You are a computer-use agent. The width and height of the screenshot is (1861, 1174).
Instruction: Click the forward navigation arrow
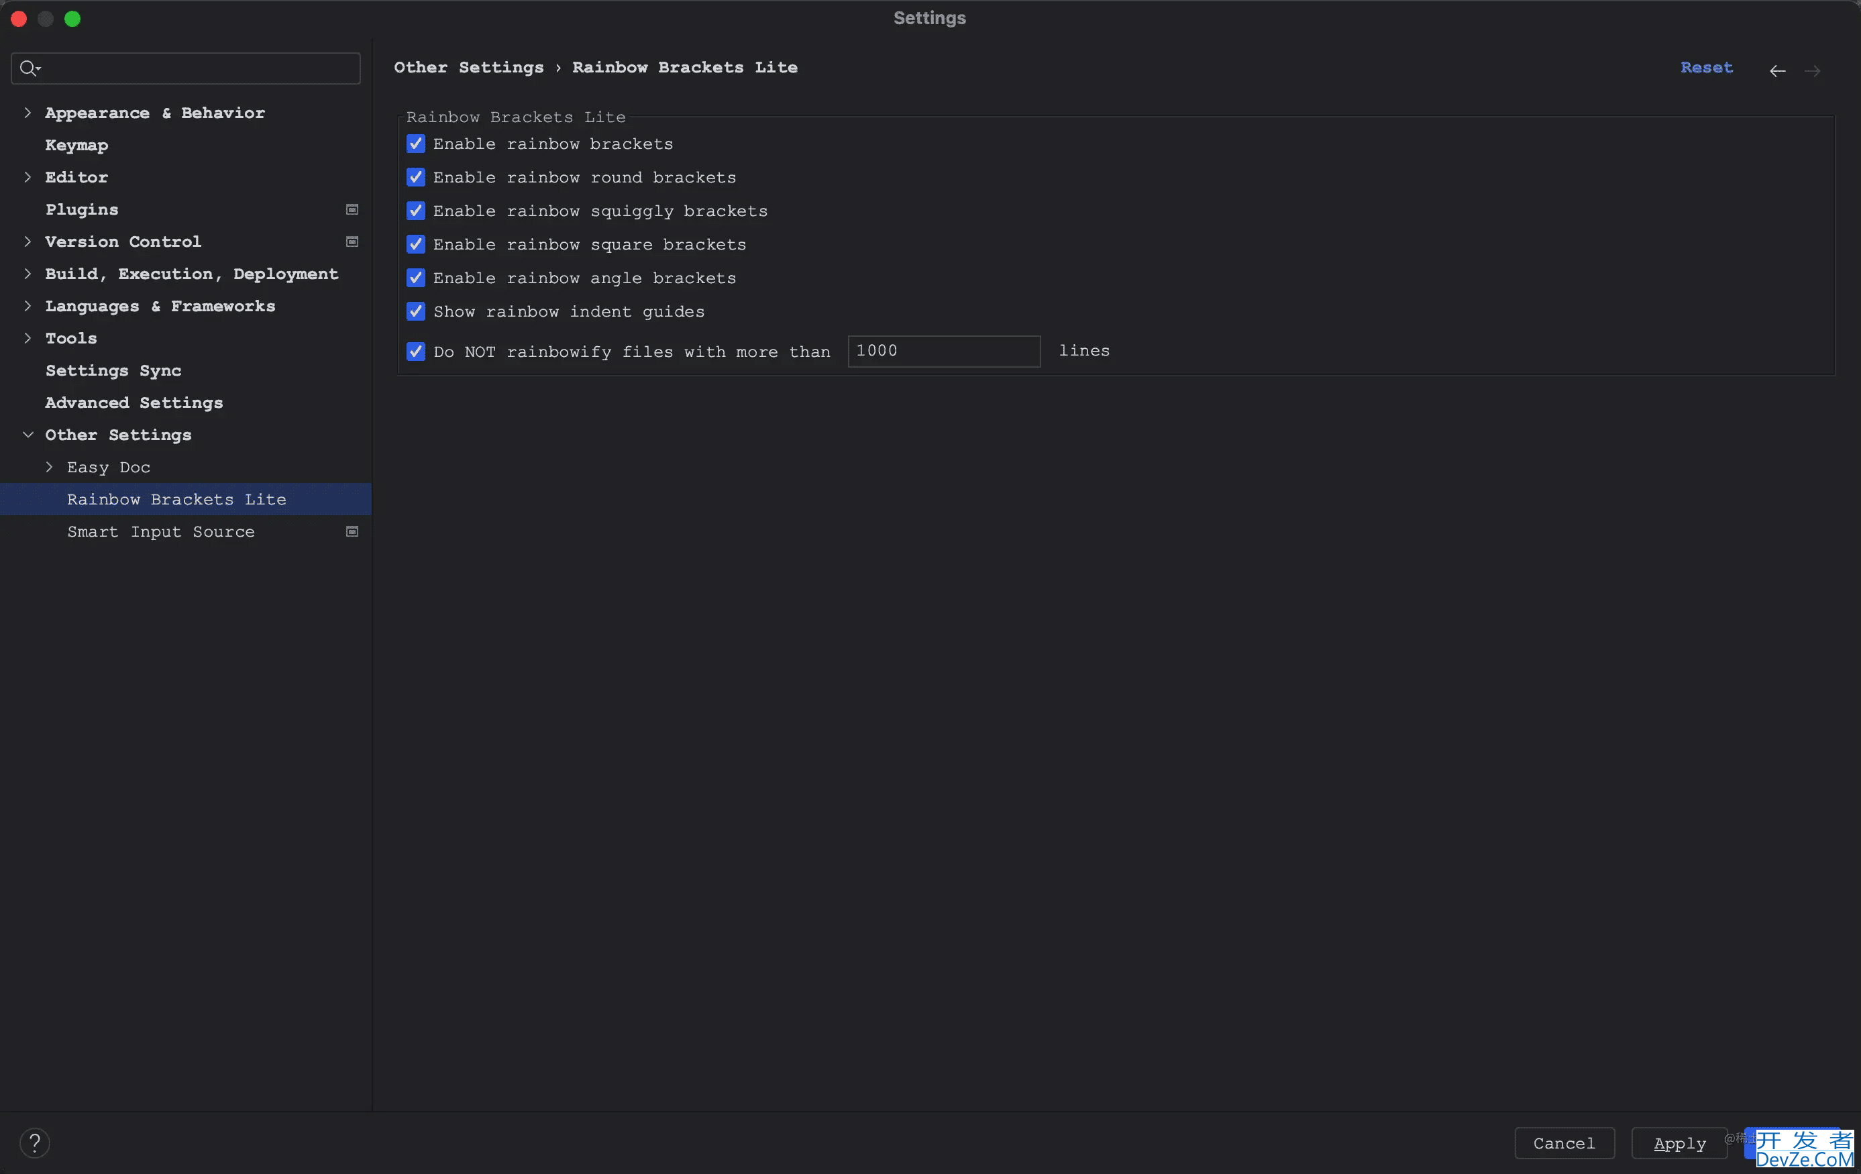point(1812,70)
